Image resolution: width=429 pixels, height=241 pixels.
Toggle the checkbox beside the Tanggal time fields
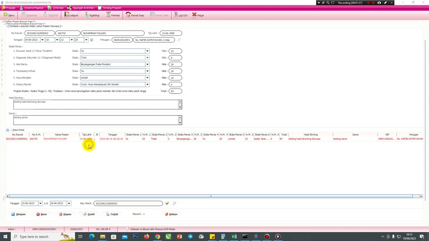[x=91, y=40]
